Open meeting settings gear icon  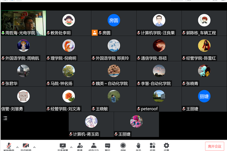click(x=166, y=146)
